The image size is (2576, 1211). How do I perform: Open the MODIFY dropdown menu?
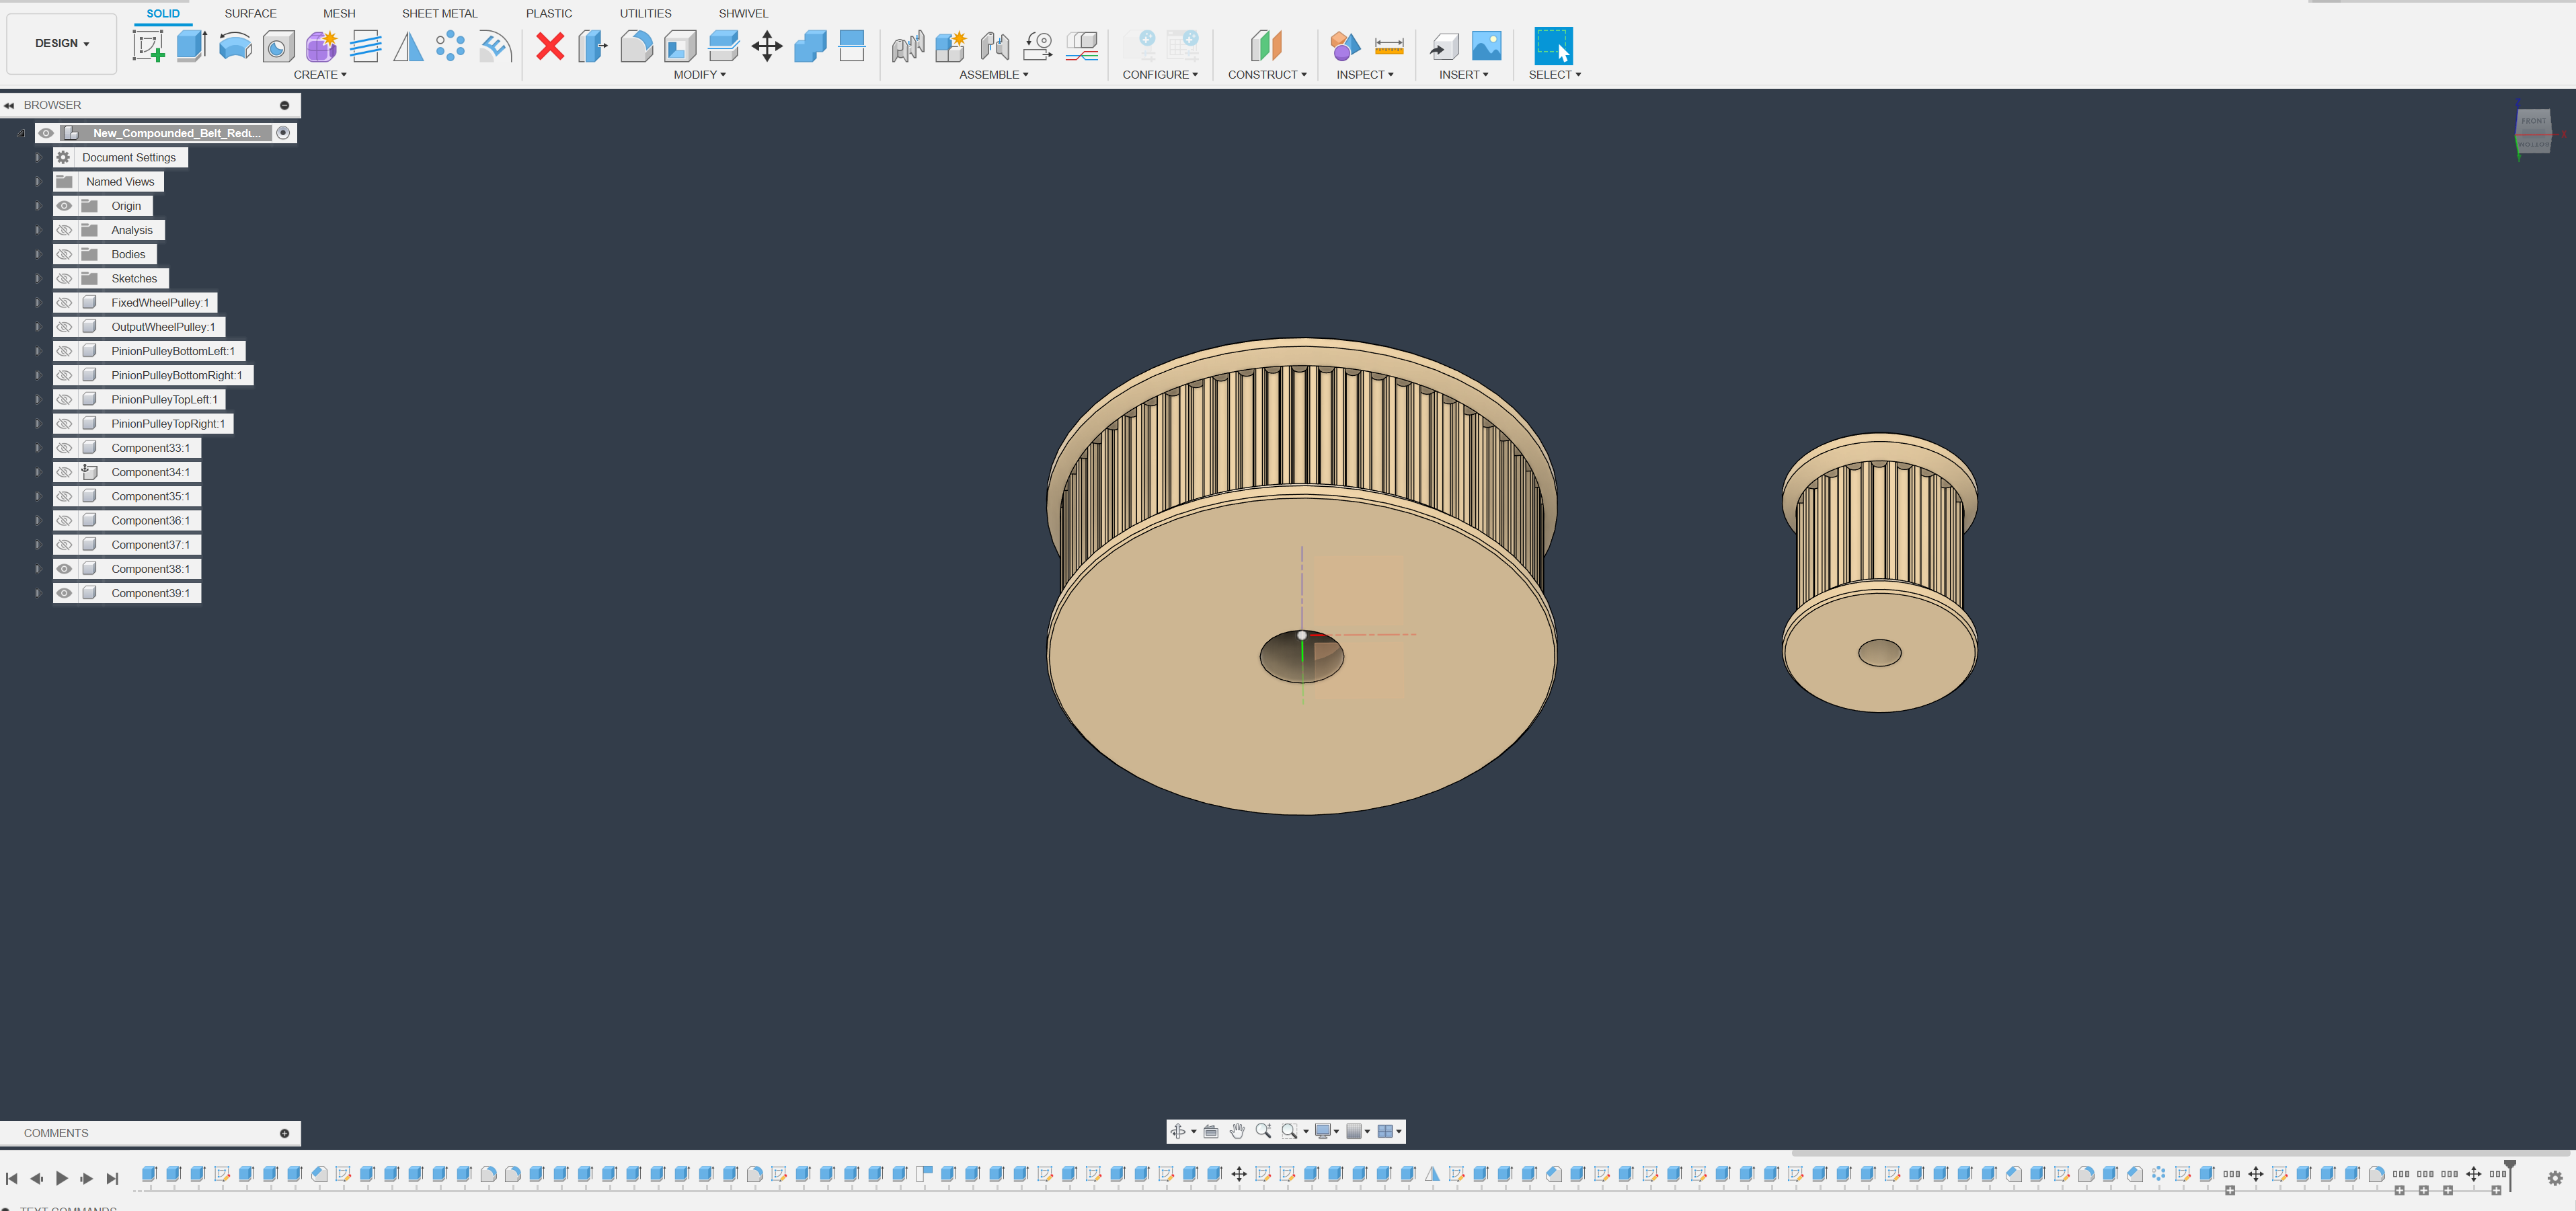click(699, 75)
